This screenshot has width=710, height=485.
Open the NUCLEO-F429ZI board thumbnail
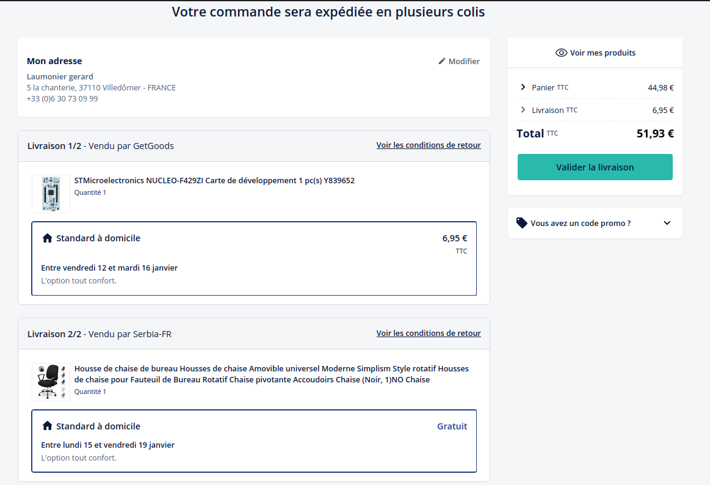click(x=51, y=194)
